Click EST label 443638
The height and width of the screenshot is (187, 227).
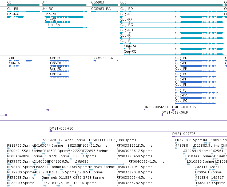pos(182,146)
